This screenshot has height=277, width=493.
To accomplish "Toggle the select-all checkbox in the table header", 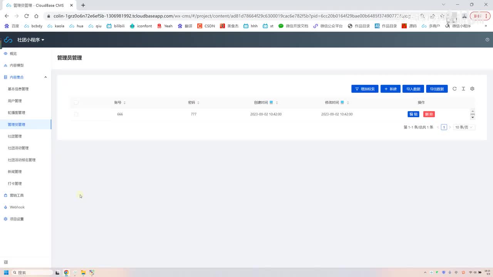I will click(x=76, y=102).
